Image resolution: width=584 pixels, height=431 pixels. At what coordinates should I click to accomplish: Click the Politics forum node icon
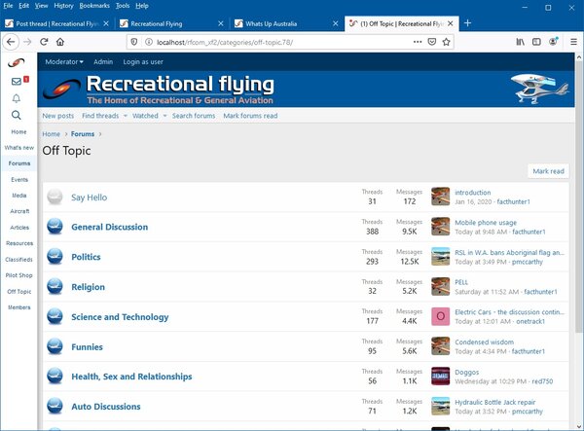[55, 257]
